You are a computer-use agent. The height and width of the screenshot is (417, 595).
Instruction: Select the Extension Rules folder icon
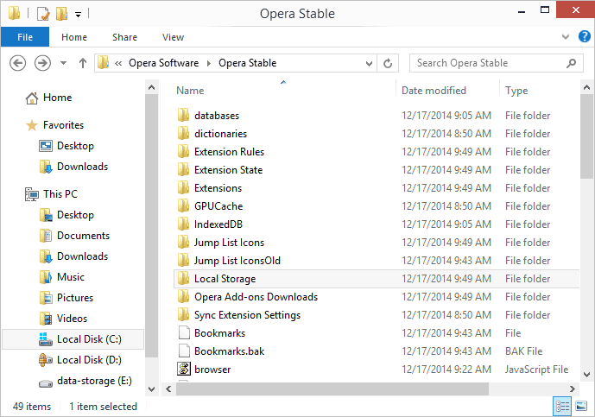(184, 152)
